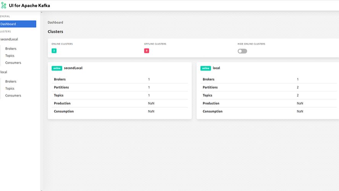Screen dimensions: 339x191
Task: Click the Dashboard breadcrumb text
Action: [55, 23]
